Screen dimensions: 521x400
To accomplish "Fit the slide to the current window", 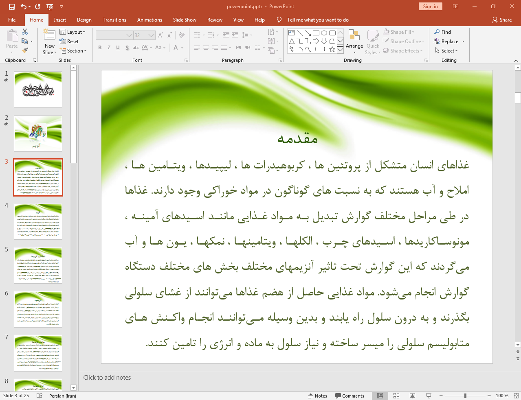I will pyautogui.click(x=516, y=396).
